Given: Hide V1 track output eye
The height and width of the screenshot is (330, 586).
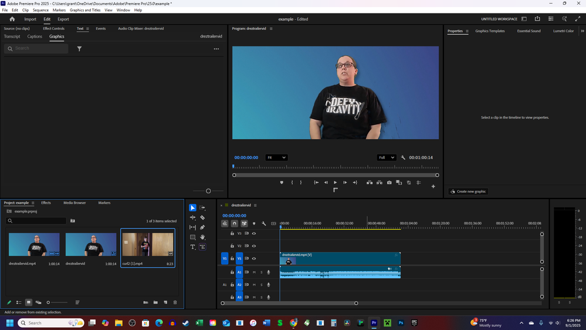Looking at the screenshot, I should [x=254, y=258].
